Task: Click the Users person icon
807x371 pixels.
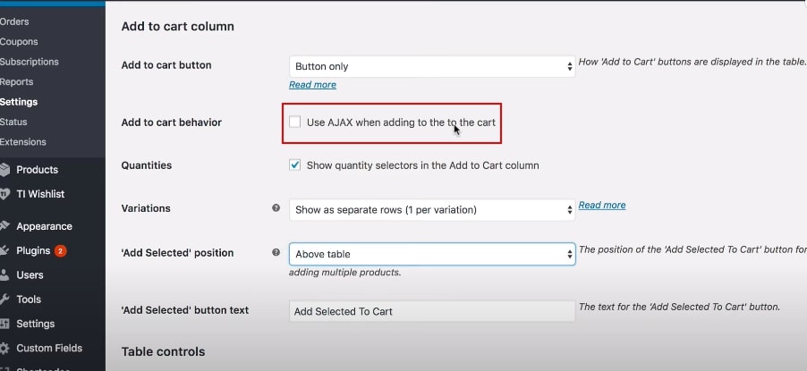Action: (x=5, y=275)
